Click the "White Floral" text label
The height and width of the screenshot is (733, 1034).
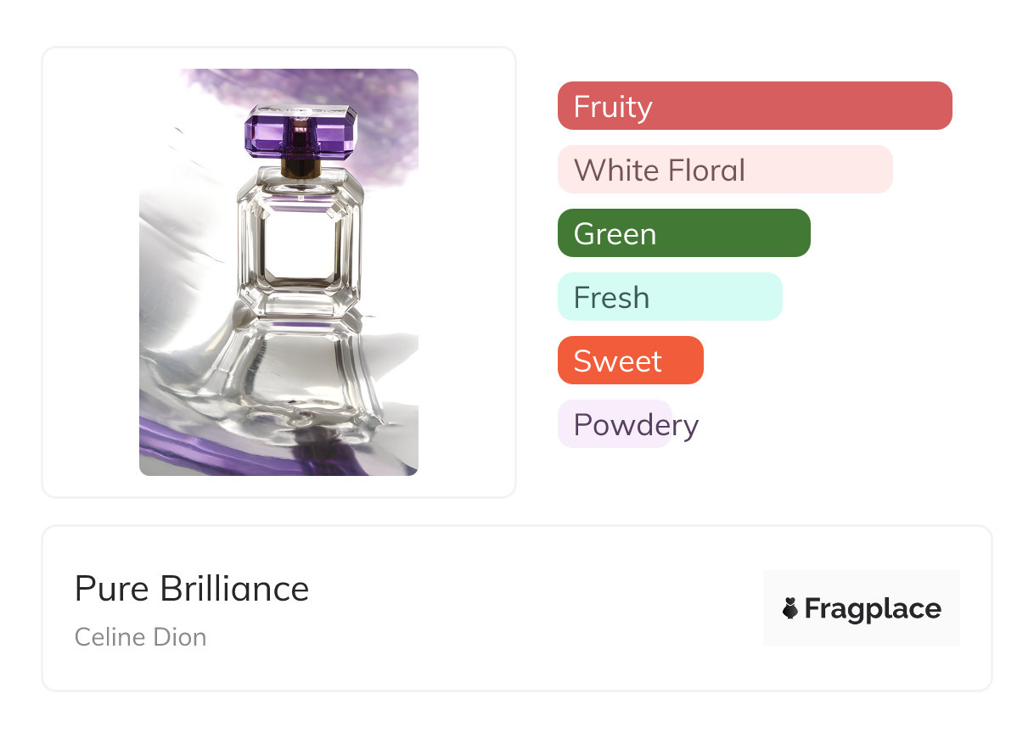660,170
